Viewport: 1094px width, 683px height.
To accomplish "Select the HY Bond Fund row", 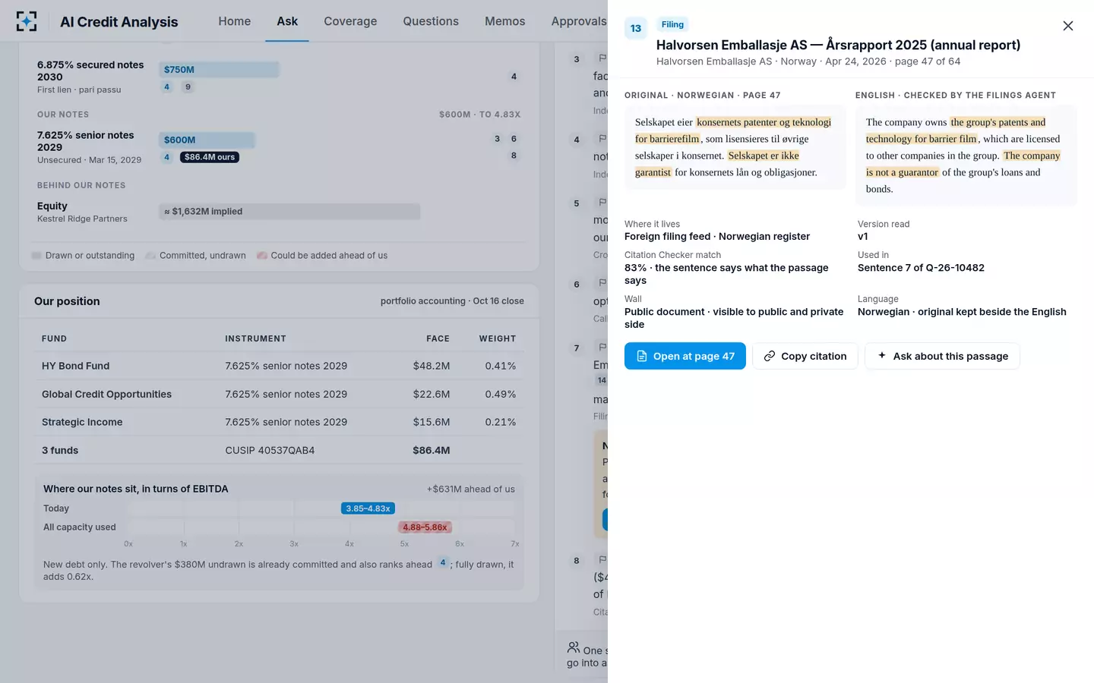I will pyautogui.click(x=279, y=366).
